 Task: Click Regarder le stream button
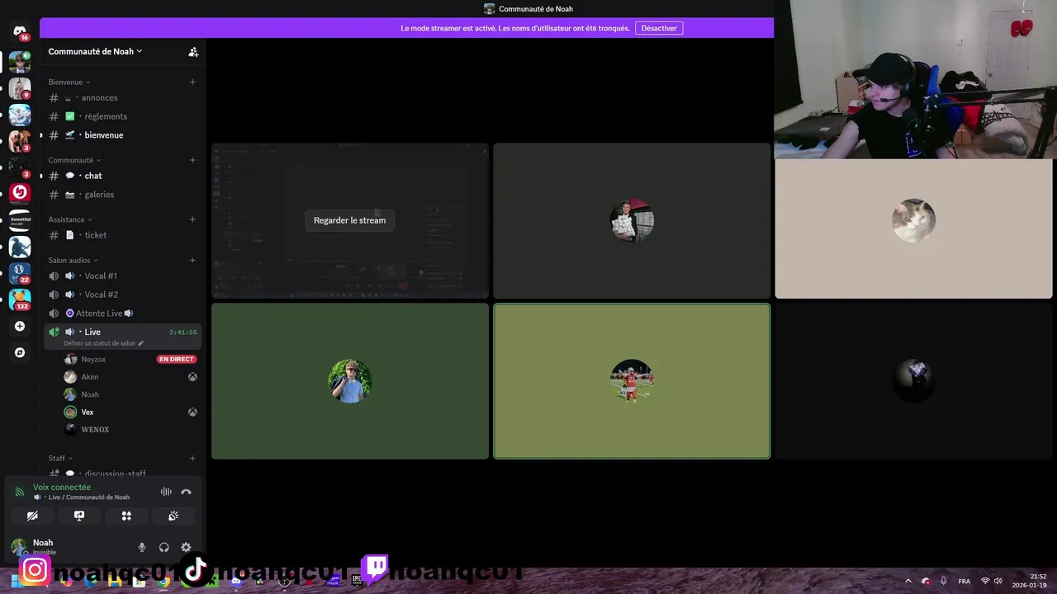(349, 220)
